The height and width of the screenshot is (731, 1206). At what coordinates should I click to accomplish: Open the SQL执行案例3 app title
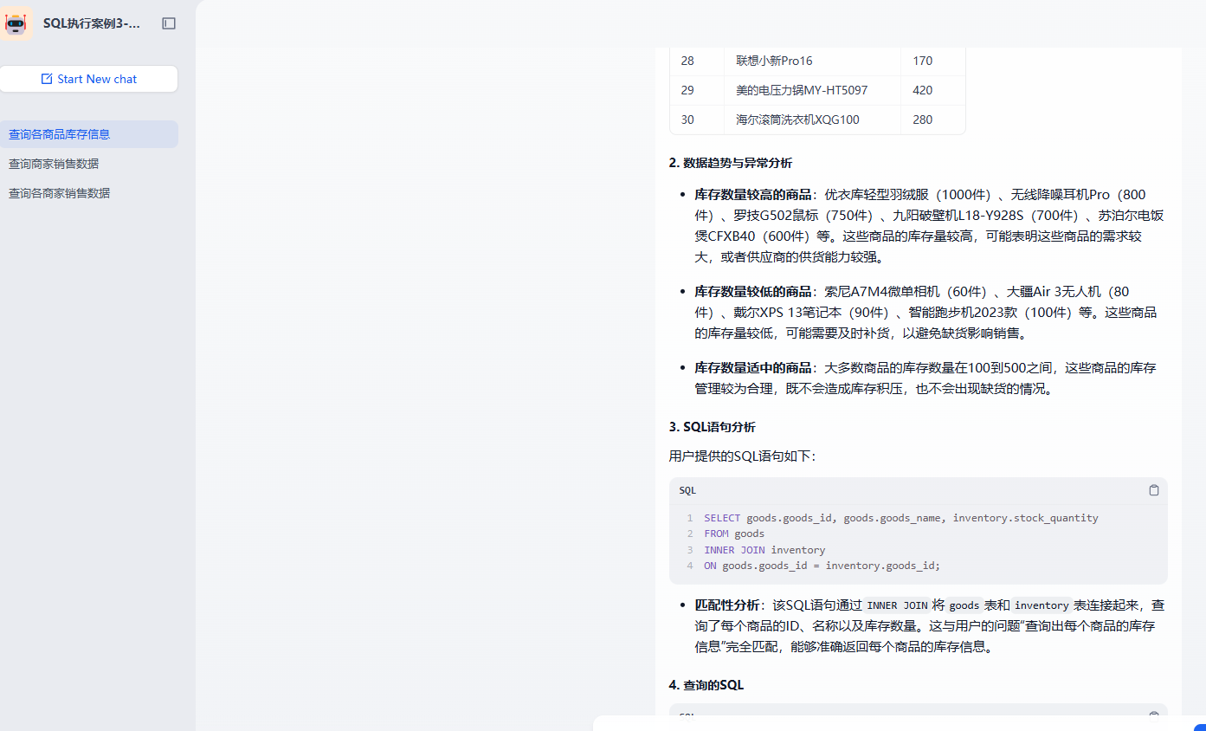pyautogui.click(x=92, y=23)
